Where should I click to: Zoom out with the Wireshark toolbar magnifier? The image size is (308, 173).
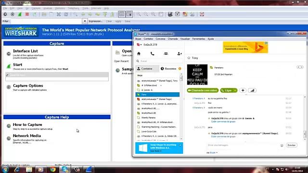click(146, 14)
